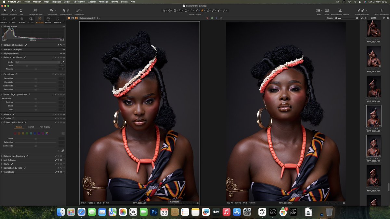Switch to the Avancé color editor tab
The image size is (390, 219).
pyautogui.click(x=31, y=127)
